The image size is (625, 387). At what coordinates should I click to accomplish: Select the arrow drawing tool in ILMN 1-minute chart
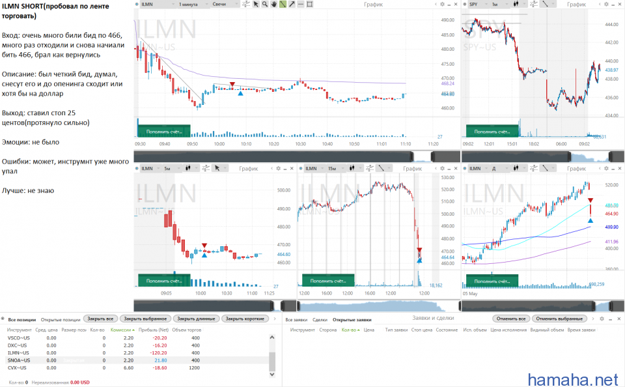pyautogui.click(x=292, y=4)
